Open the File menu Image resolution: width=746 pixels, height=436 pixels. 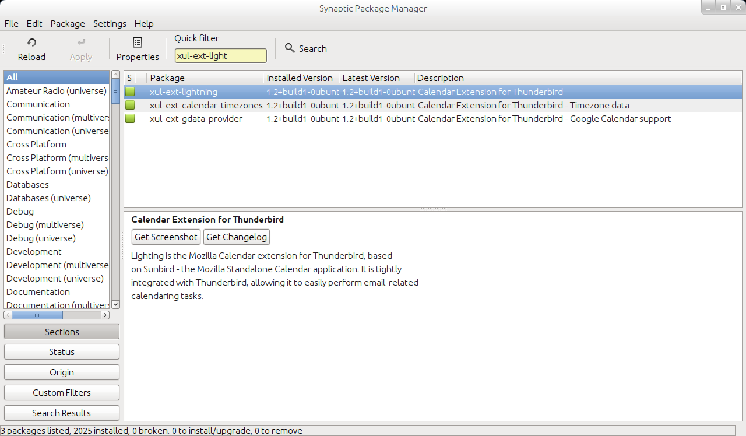pos(12,24)
